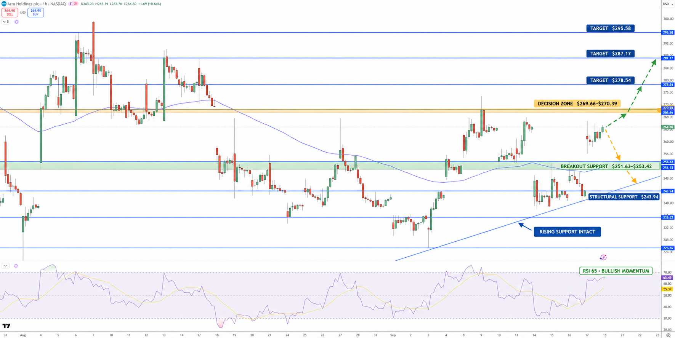Viewport: 675px width, 338px height.
Task: Collapse the RSI pane legend chevron
Action: tap(6, 266)
